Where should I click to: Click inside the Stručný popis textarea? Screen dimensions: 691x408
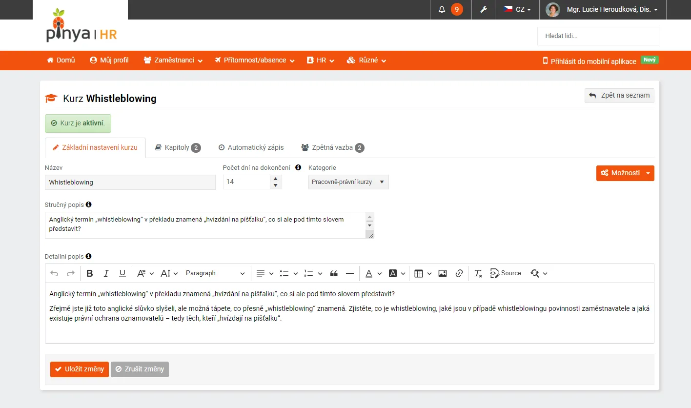(205, 225)
